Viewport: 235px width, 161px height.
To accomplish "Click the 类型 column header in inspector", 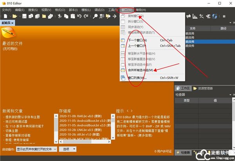I will pos(186,100).
